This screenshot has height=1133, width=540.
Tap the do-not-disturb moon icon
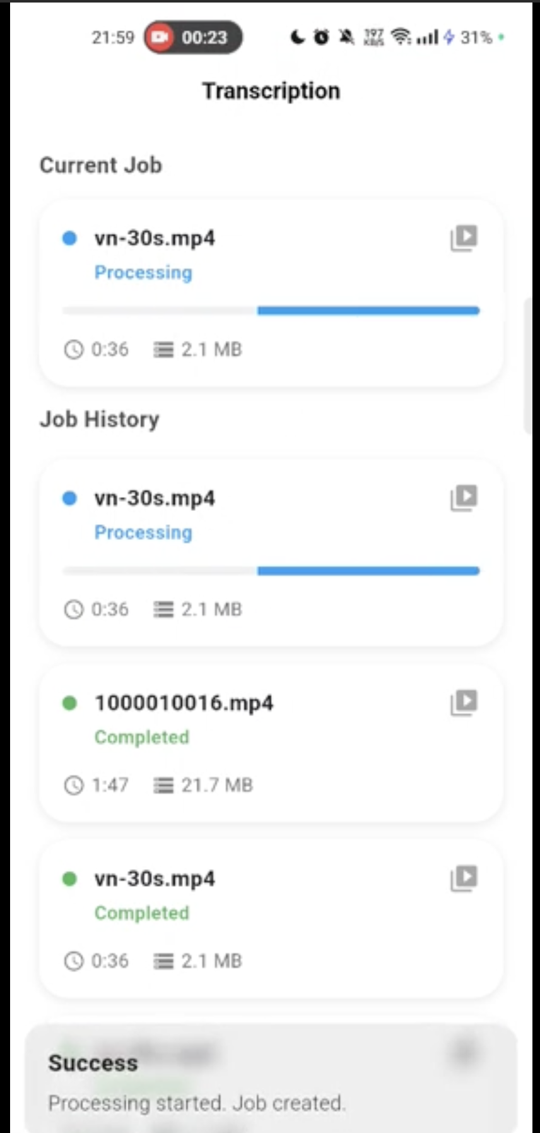pyautogui.click(x=297, y=37)
